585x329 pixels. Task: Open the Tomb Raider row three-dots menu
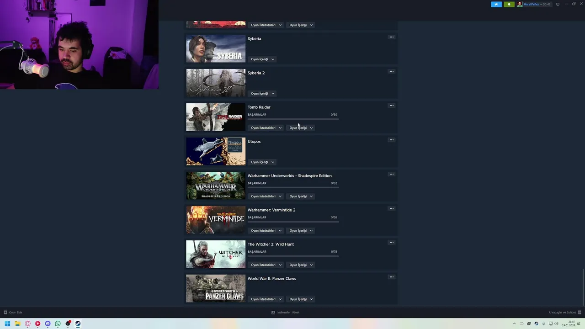coord(392,106)
